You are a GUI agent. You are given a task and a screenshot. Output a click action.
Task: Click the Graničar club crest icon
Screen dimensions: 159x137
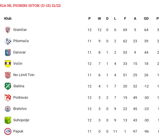click(x=8, y=30)
